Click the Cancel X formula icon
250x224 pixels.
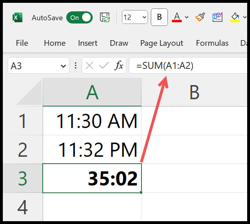[x=89, y=66]
